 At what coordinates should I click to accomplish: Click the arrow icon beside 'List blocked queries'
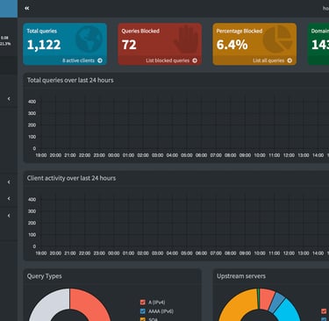(x=195, y=61)
